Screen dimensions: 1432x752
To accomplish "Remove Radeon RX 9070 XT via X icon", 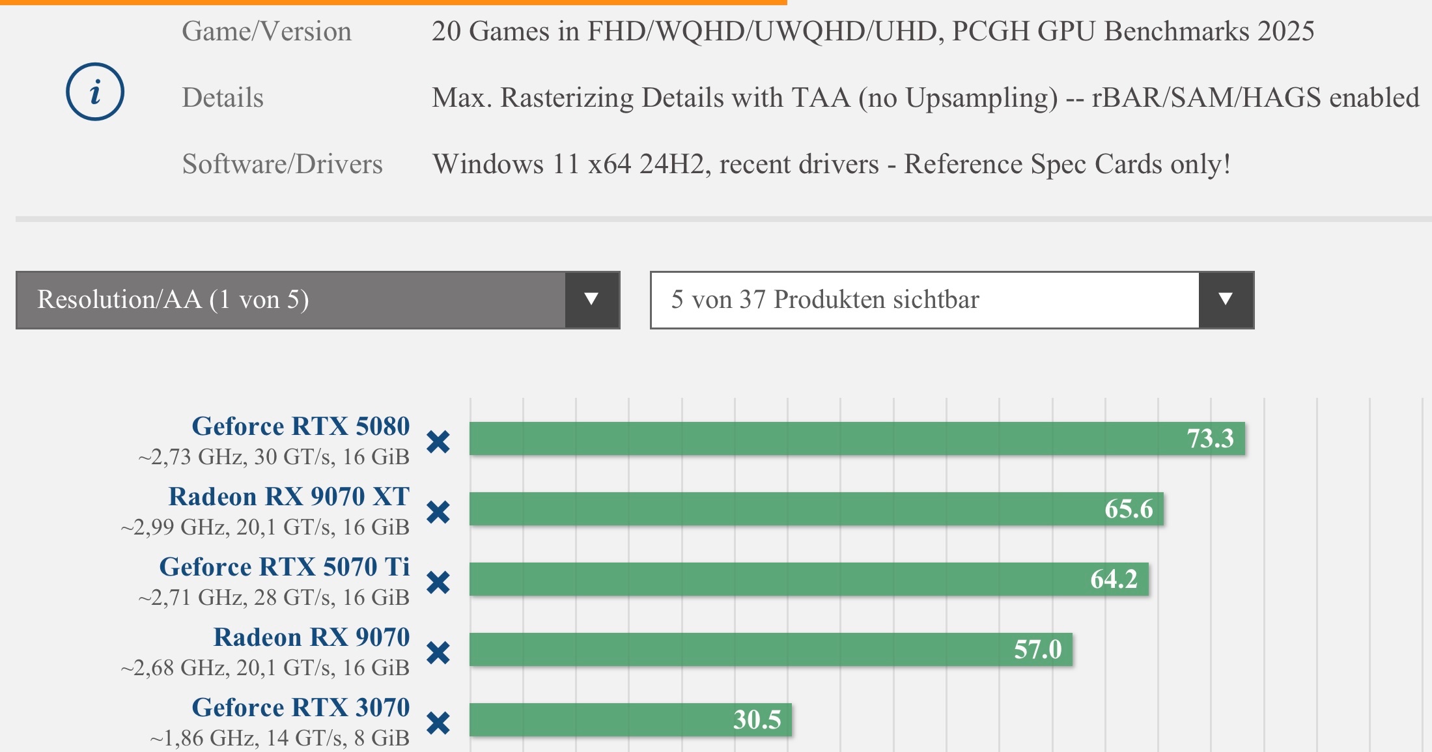I will click(438, 512).
